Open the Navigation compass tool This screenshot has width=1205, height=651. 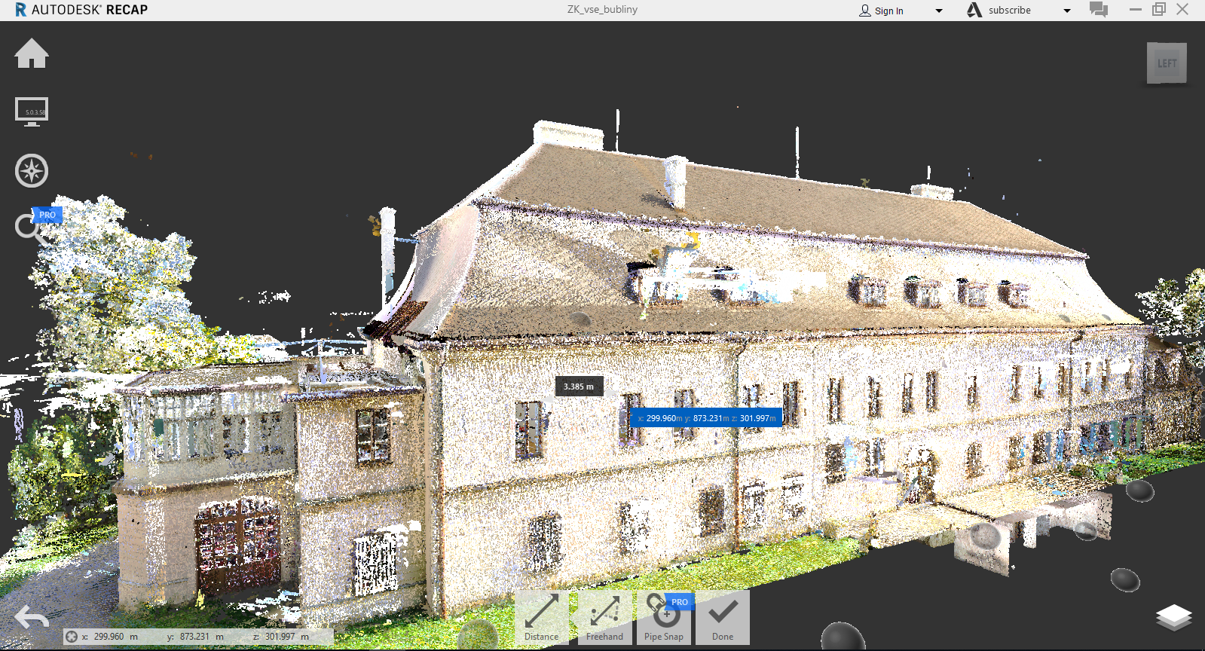point(32,170)
